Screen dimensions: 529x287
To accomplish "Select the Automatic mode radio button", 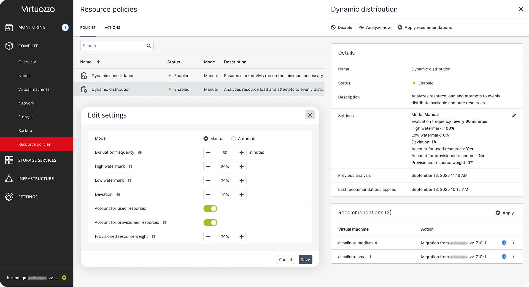I will click(x=233, y=139).
